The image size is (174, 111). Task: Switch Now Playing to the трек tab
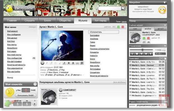click(135, 29)
